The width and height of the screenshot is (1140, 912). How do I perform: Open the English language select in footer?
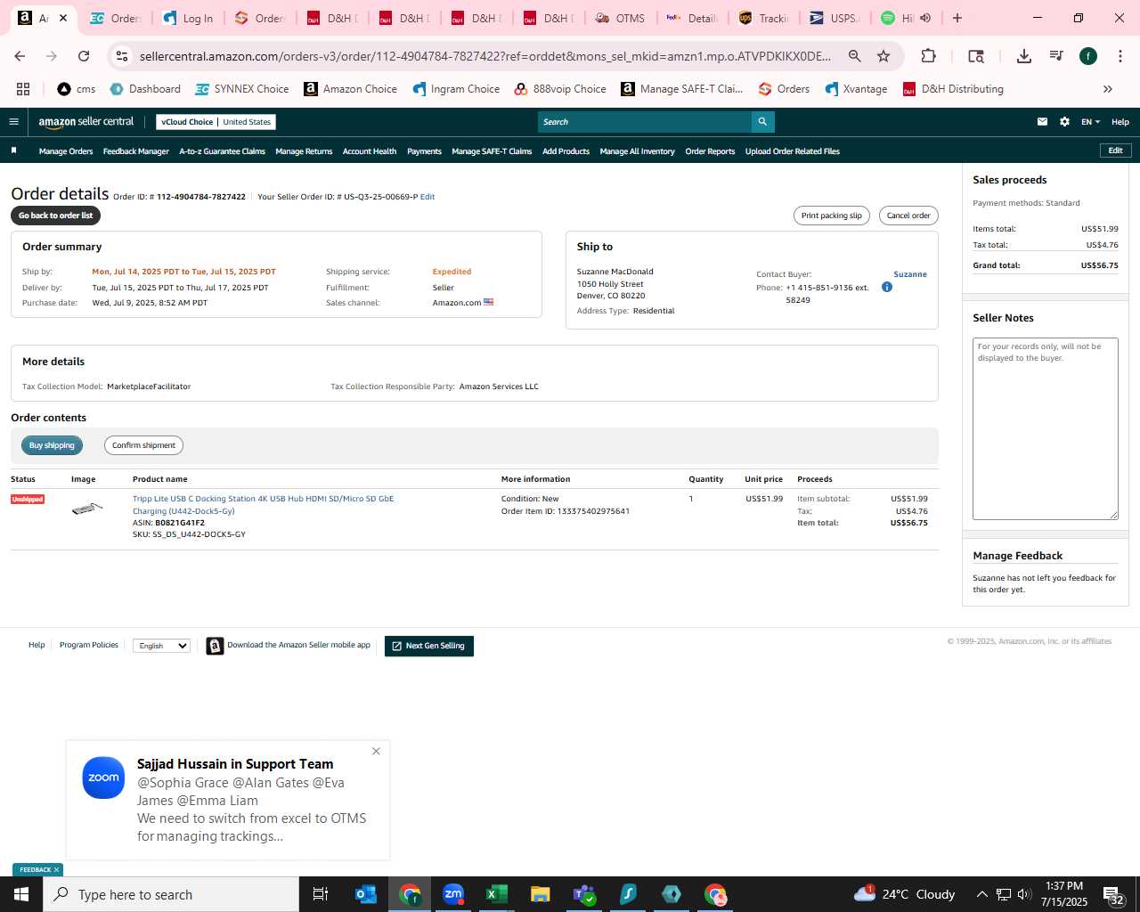point(161,646)
